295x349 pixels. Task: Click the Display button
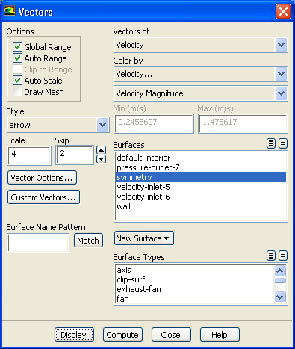coord(74,335)
